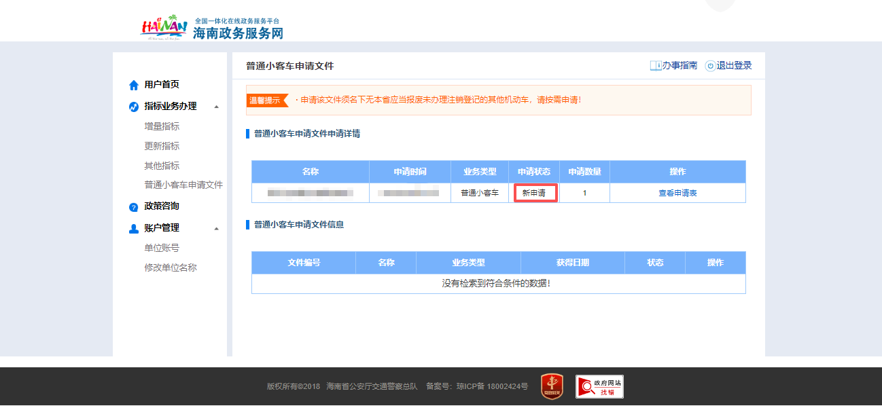Image resolution: width=882 pixels, height=406 pixels.
Task: Open the 查看申请表 link in the table
Action: tap(677, 193)
